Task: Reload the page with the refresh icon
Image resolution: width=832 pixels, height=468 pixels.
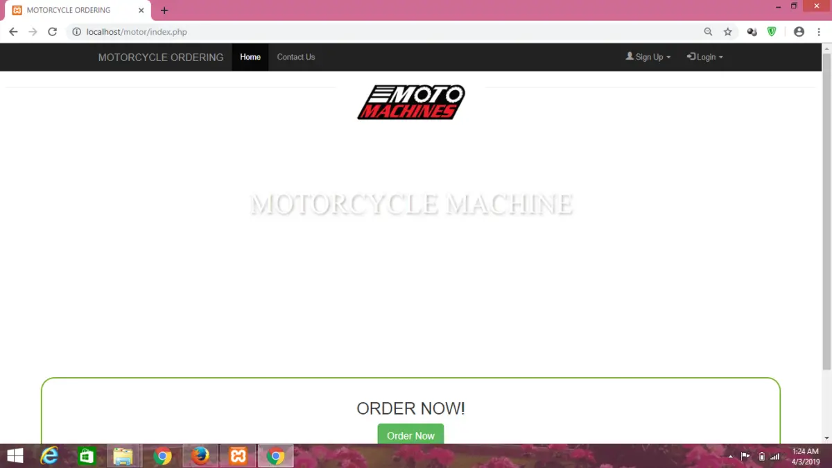Action: pyautogui.click(x=52, y=32)
